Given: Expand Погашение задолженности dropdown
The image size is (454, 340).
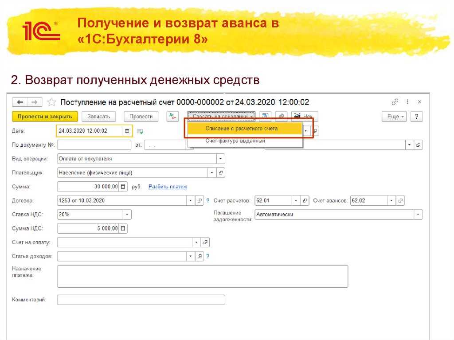Looking at the screenshot, I should tap(418, 215).
